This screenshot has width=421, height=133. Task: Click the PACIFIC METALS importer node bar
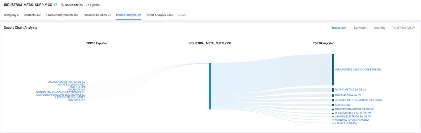click(333, 89)
